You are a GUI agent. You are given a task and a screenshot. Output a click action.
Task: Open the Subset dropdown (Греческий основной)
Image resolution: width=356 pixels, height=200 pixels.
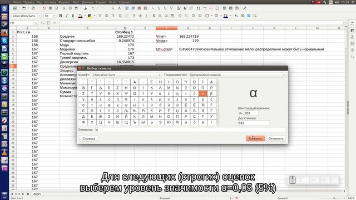238,75
